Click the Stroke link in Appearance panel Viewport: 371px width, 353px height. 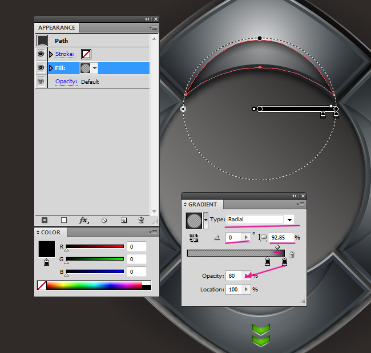(65, 54)
